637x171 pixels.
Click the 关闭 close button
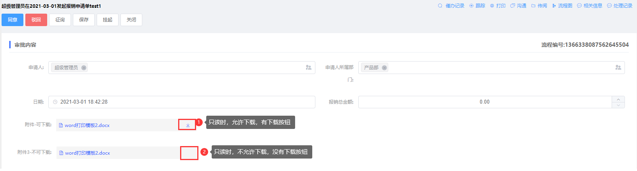[x=131, y=20]
